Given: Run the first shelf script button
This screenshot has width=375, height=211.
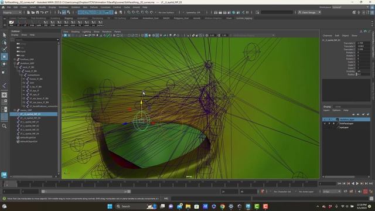Looking at the screenshot, I should tap(12, 23).
